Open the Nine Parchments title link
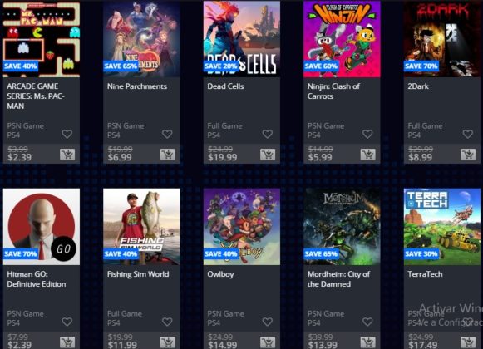 [x=137, y=86]
